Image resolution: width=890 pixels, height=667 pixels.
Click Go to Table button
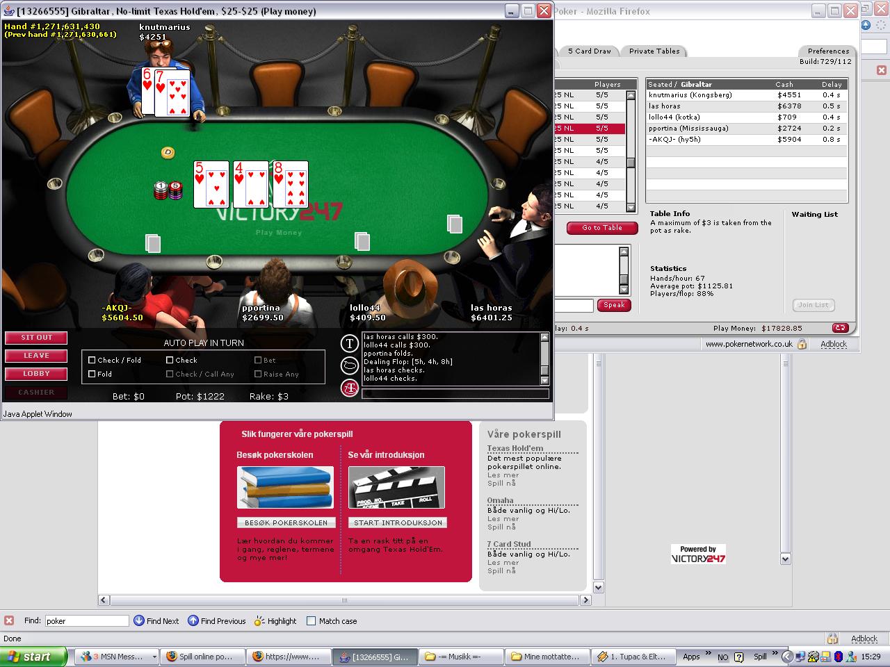pos(602,228)
